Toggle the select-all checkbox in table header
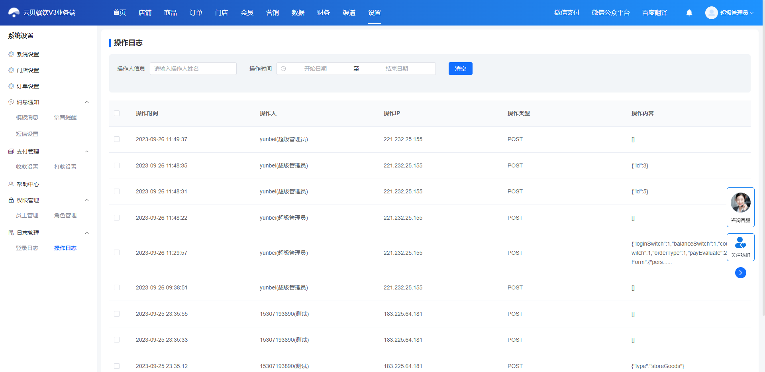 click(117, 113)
